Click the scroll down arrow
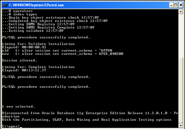Screen dimensions: 185x129 [181, 125]
